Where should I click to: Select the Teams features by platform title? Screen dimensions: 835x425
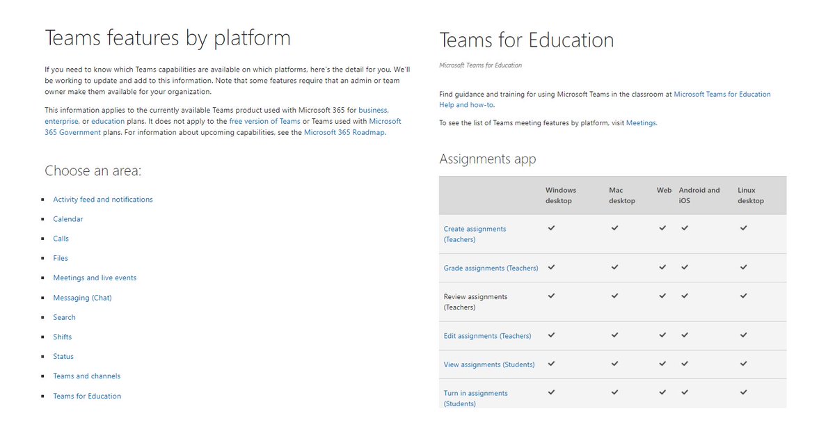168,38
